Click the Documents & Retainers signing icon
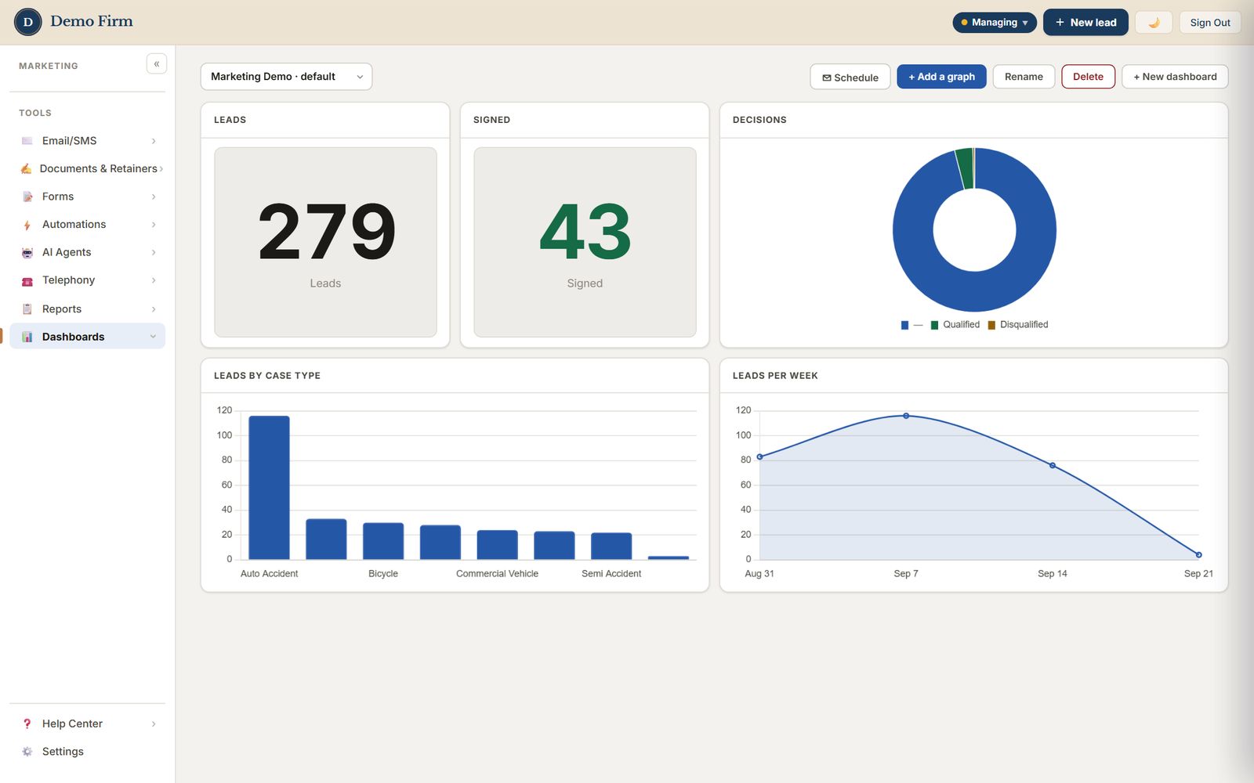1254x783 pixels. 27,168
